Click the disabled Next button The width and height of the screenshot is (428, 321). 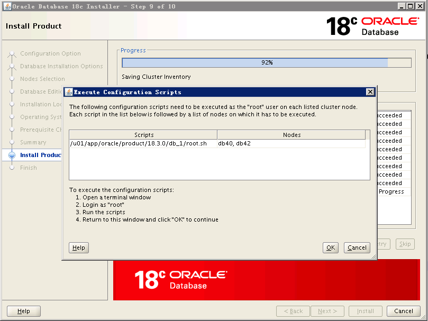click(x=327, y=311)
